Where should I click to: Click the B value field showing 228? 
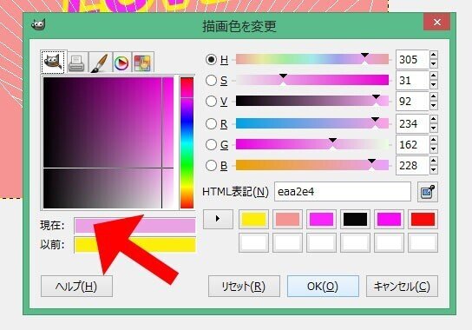click(412, 165)
